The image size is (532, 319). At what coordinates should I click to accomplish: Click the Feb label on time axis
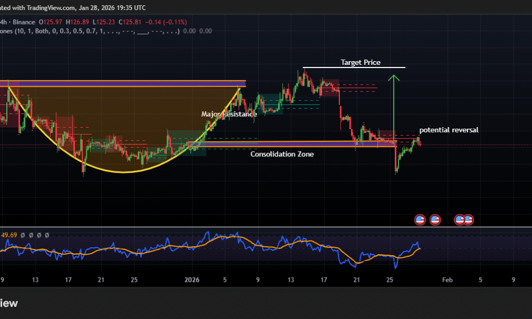pyautogui.click(x=447, y=280)
